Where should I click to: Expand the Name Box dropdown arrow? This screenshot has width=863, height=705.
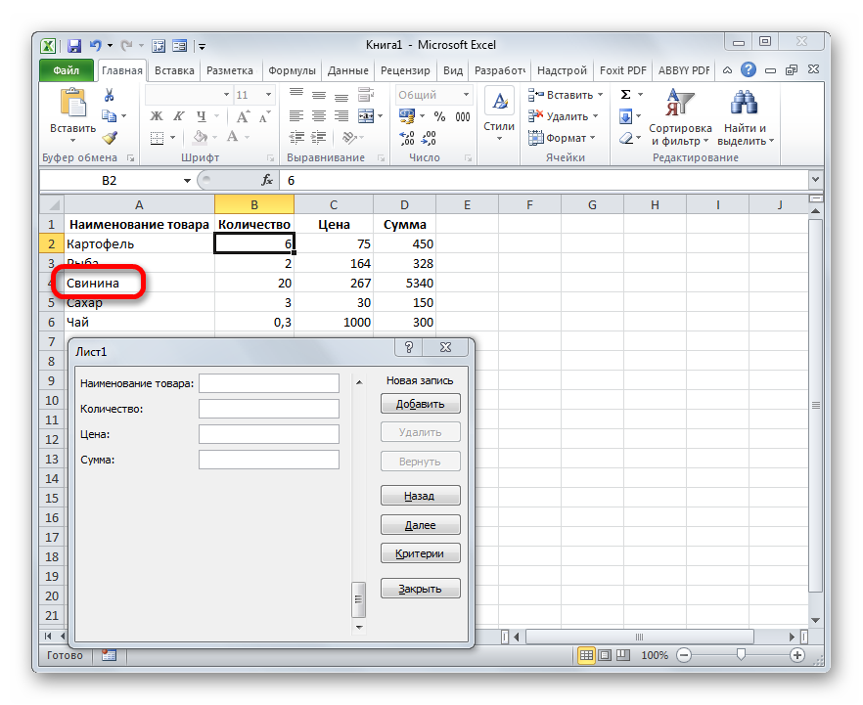coord(187,181)
